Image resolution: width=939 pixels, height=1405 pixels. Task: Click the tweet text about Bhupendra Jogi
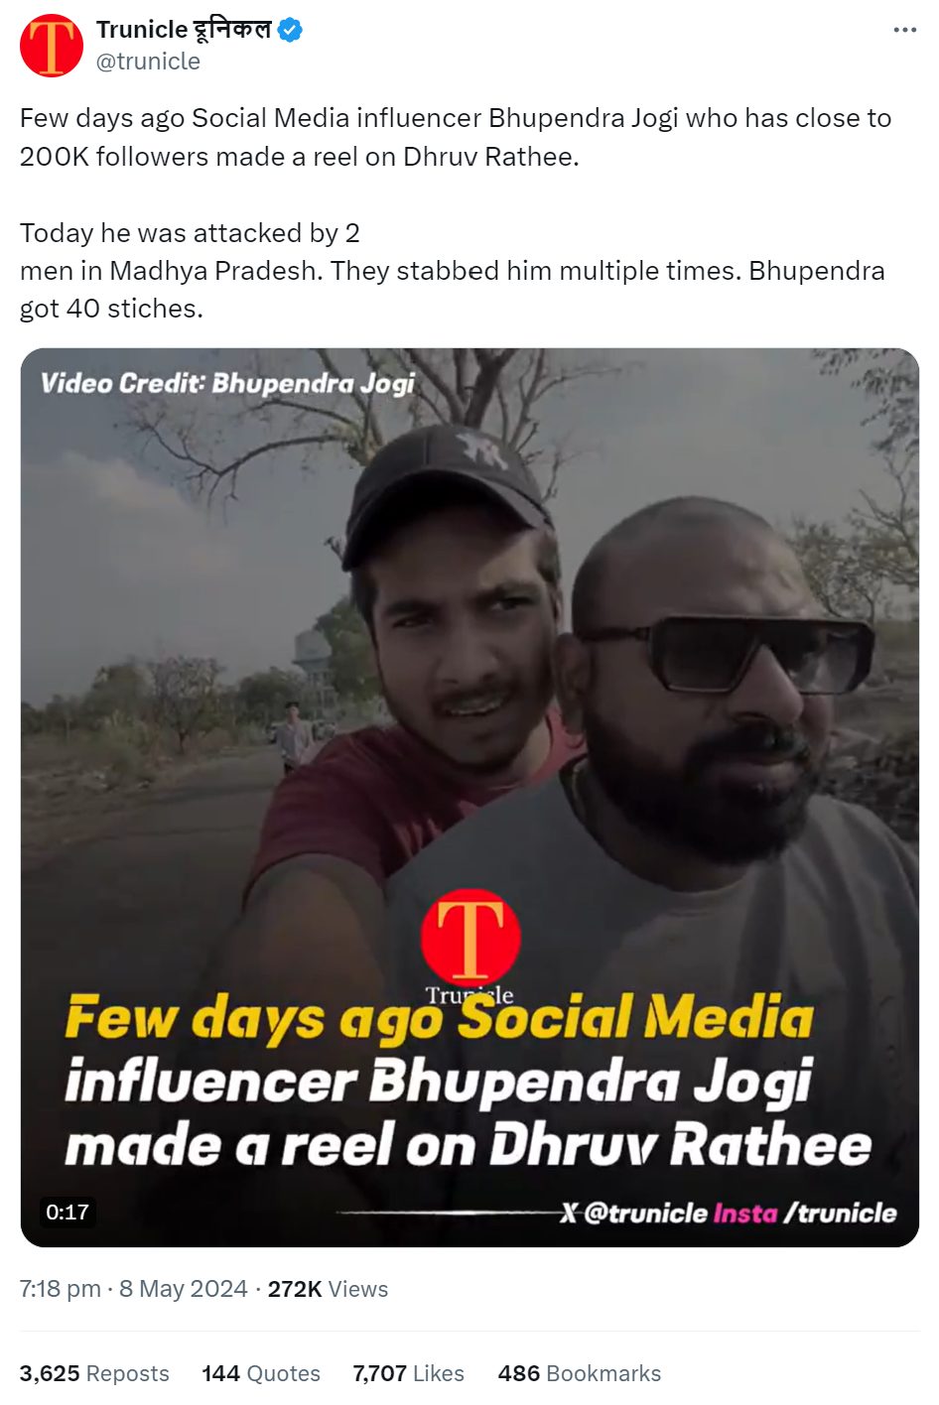coord(456,213)
